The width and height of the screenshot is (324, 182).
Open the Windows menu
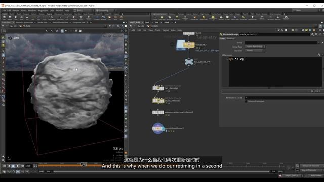pos(32,10)
